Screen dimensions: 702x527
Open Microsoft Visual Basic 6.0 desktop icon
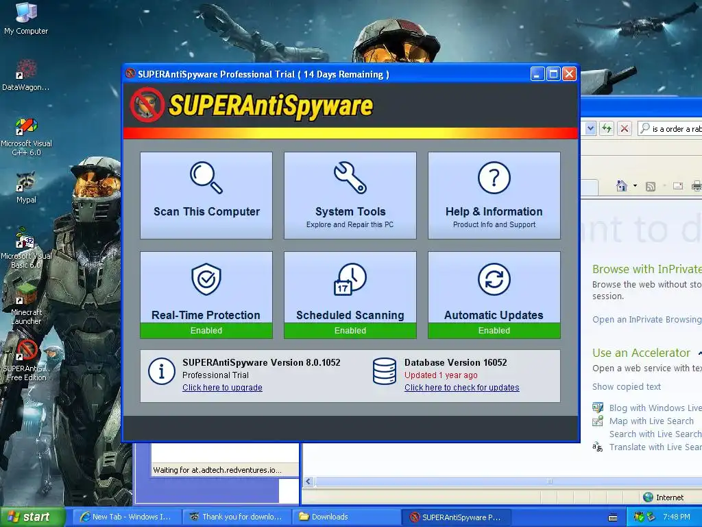[x=26, y=248]
